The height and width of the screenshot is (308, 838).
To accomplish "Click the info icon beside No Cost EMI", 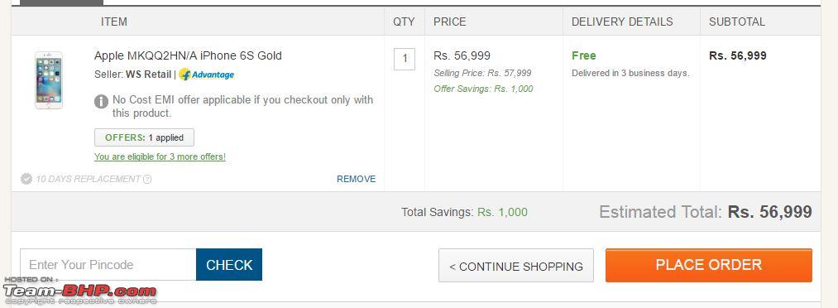I will coord(101,101).
